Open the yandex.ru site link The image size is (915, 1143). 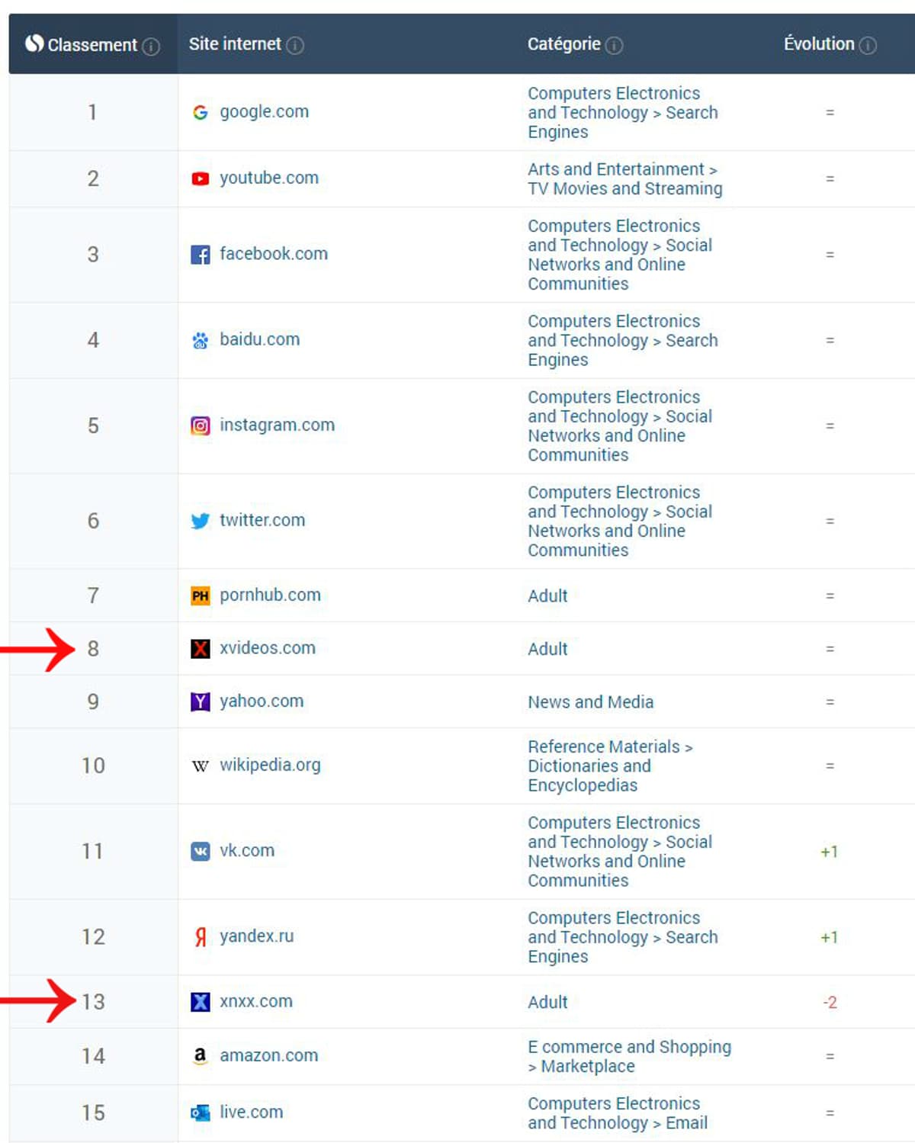[x=256, y=936]
